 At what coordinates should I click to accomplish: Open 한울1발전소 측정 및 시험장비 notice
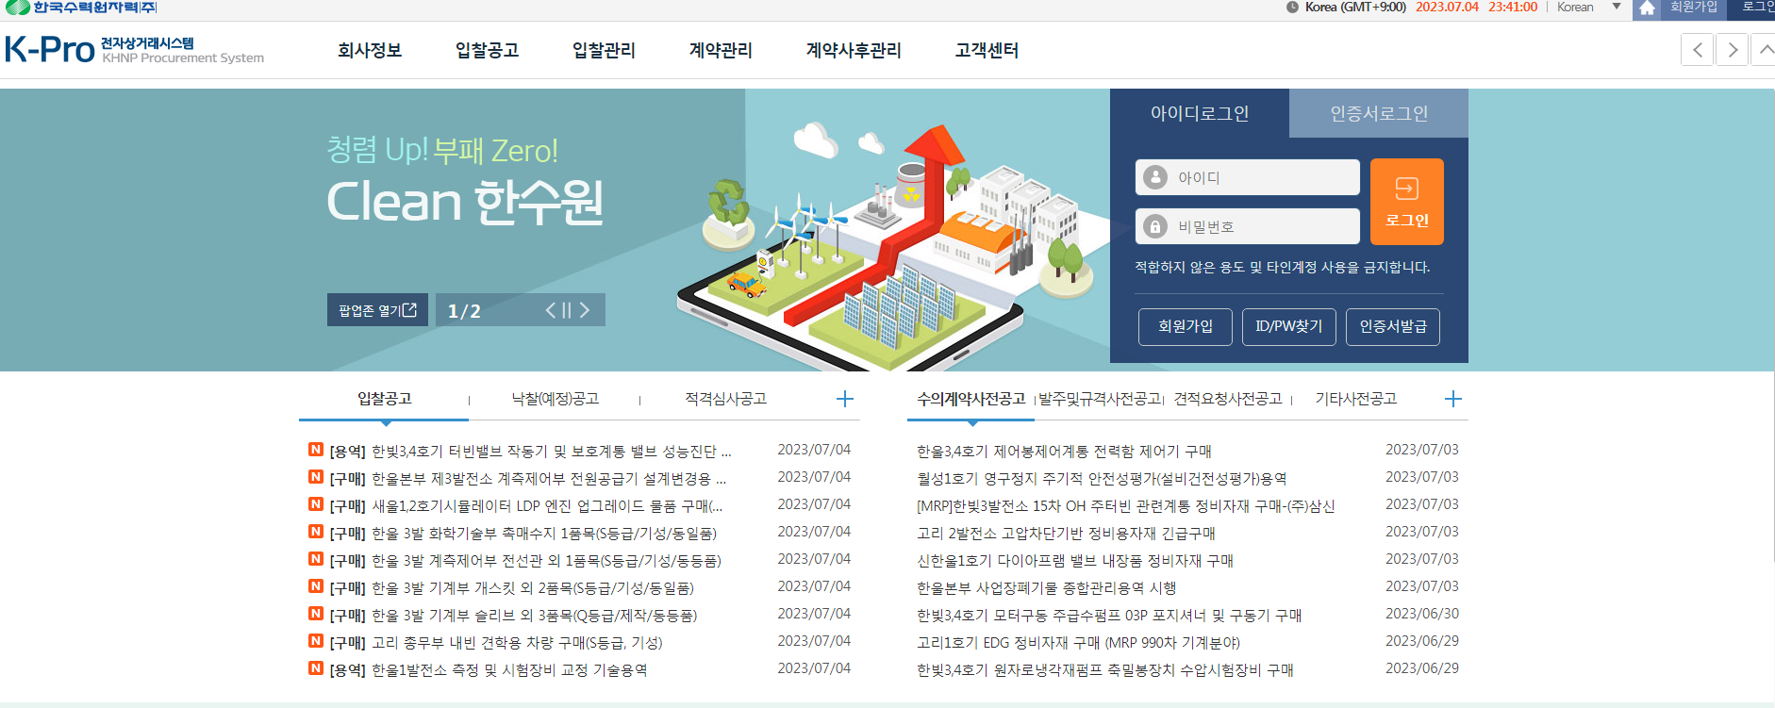tap(489, 670)
